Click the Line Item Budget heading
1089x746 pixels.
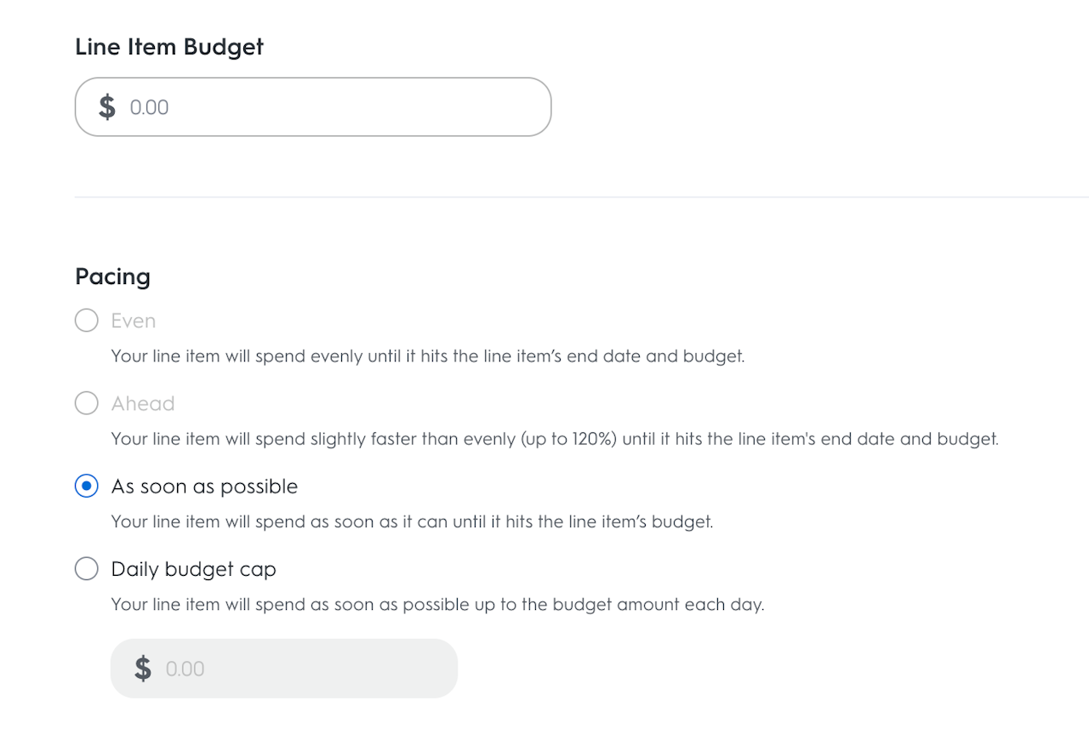coord(169,47)
